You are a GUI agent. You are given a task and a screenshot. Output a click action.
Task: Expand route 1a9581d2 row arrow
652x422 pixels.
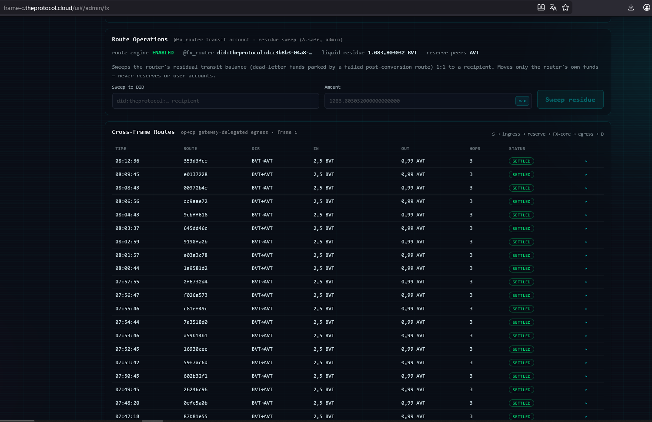point(586,269)
